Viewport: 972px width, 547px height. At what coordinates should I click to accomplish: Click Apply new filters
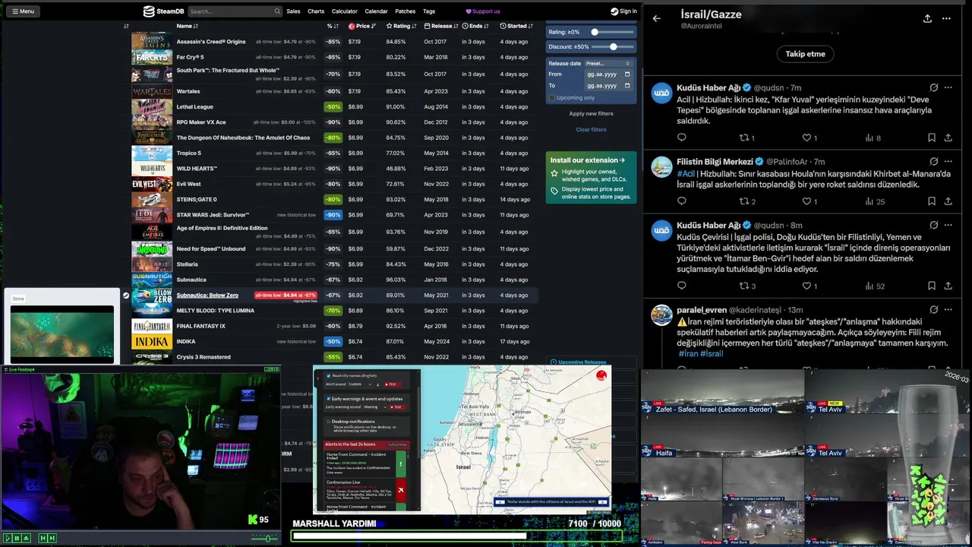[591, 114]
